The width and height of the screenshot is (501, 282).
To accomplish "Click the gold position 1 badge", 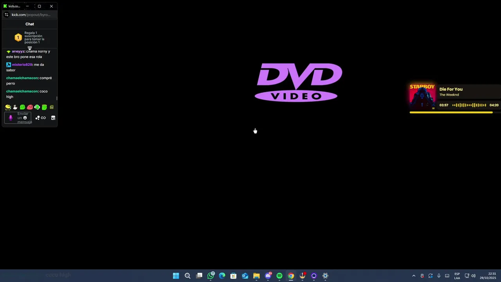I will tap(18, 38).
